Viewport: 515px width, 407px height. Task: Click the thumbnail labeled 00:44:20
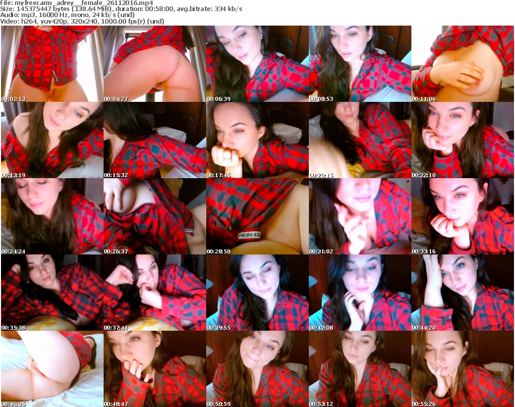coord(462,293)
